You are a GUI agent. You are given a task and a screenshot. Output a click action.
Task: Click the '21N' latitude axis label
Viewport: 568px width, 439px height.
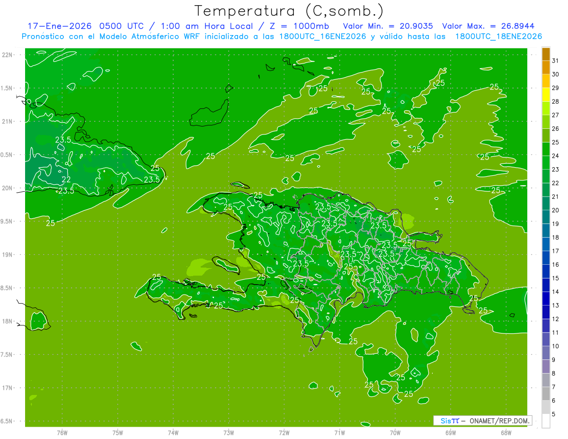pos(7,121)
